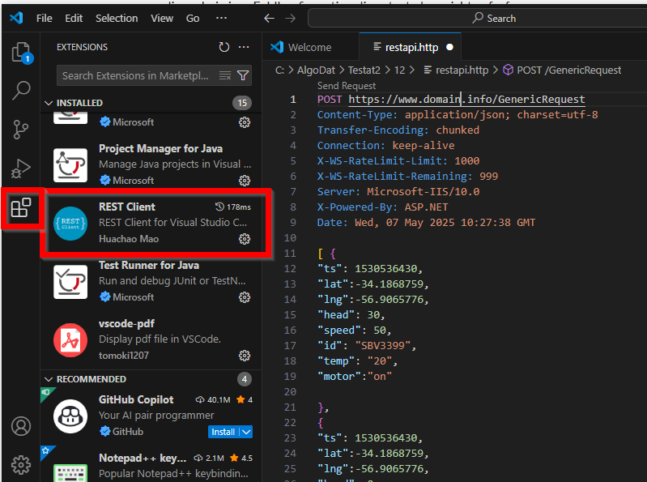Open vscode-pdf extension manage gear
647x482 pixels.
pos(245,356)
